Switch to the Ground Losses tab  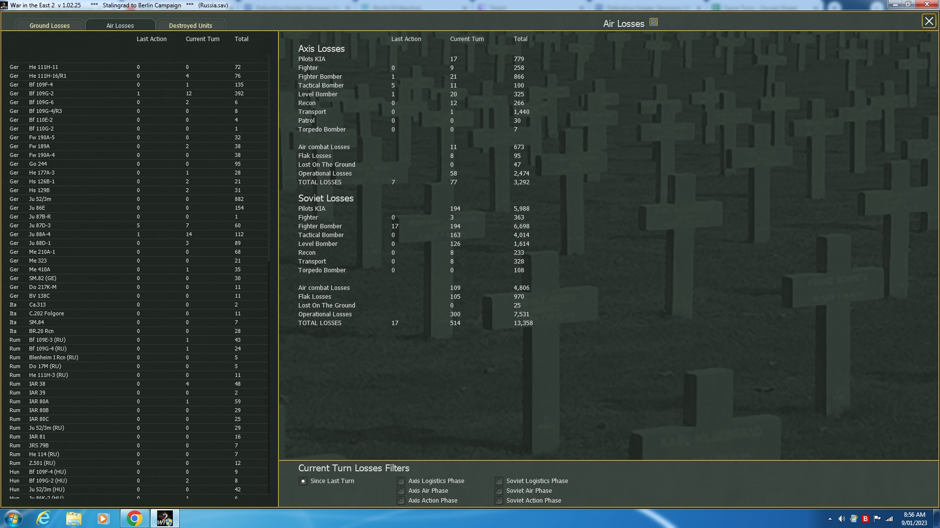(x=49, y=25)
